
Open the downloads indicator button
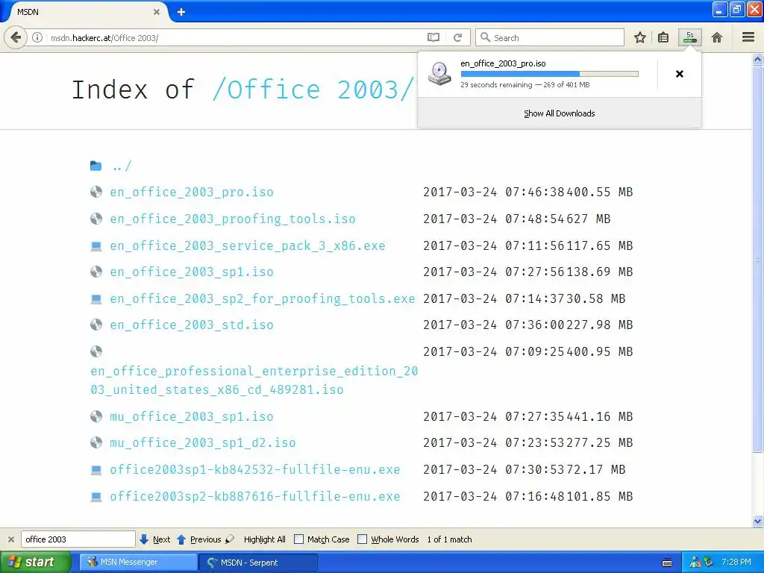[690, 37]
